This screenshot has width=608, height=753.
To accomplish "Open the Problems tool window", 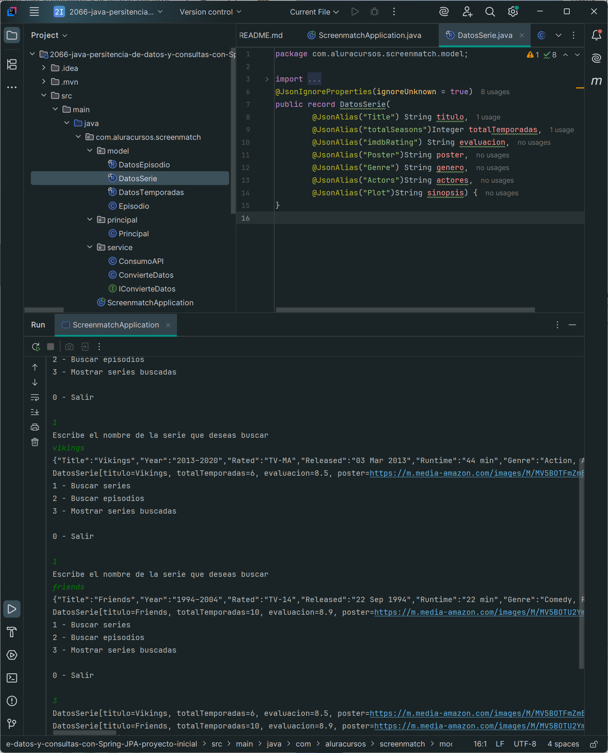I will [12, 701].
